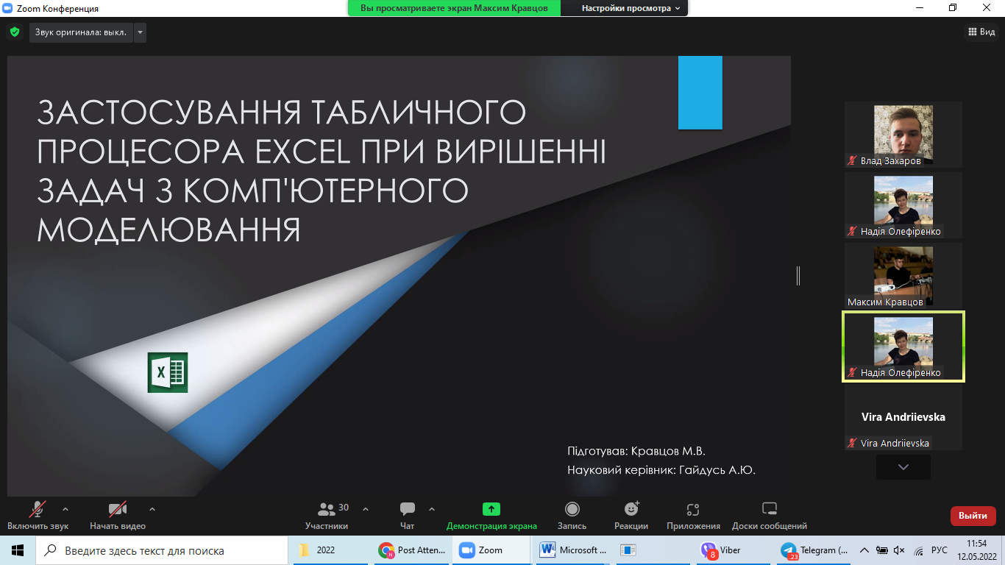Open dropdown arrow beside Звук оригинала
This screenshot has width=1005, height=565.
point(140,32)
